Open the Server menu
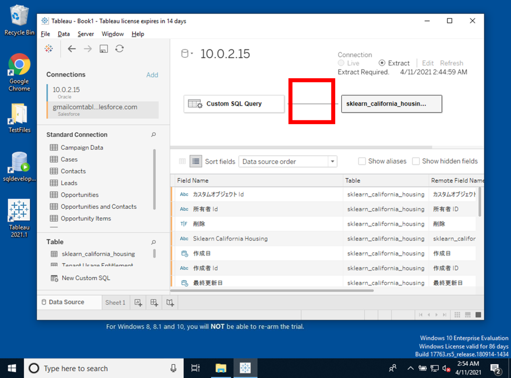 point(86,34)
